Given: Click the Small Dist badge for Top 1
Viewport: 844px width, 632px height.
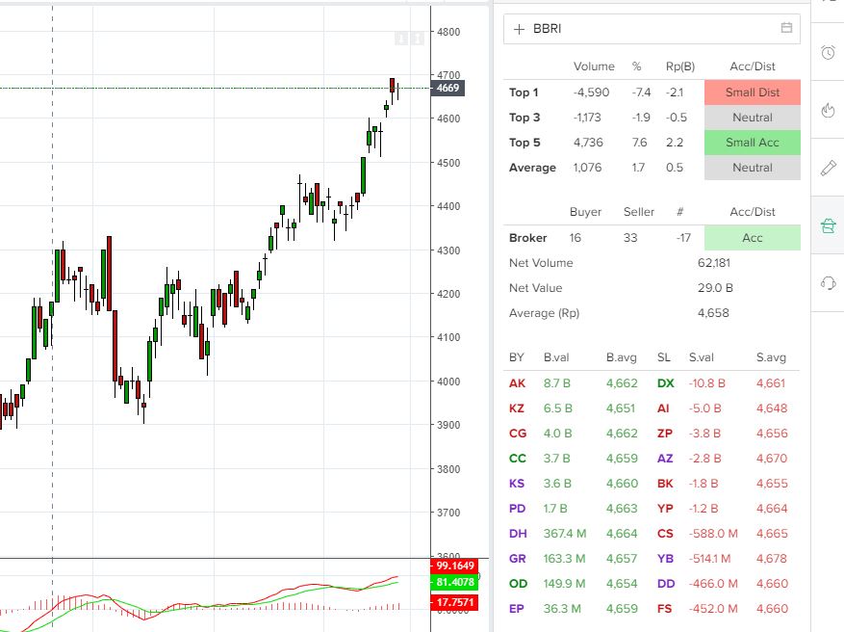Looking at the screenshot, I should [x=753, y=92].
